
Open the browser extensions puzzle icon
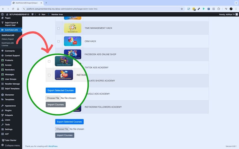tap(219, 9)
